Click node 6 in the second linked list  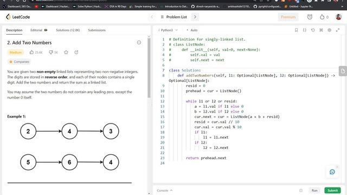69,162
